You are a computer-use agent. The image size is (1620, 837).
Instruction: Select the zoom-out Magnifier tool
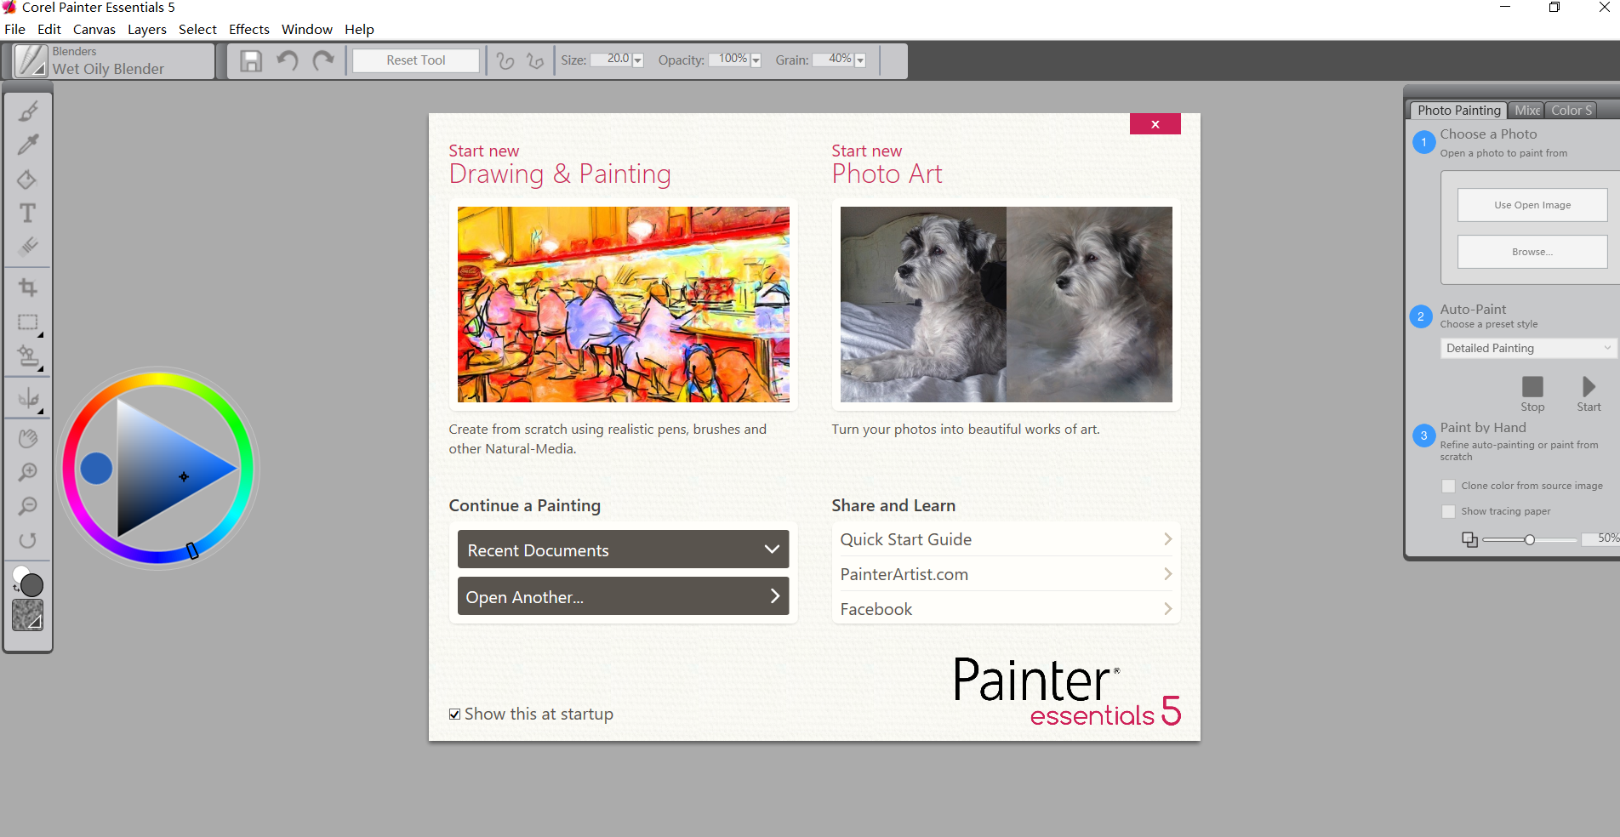coord(28,506)
